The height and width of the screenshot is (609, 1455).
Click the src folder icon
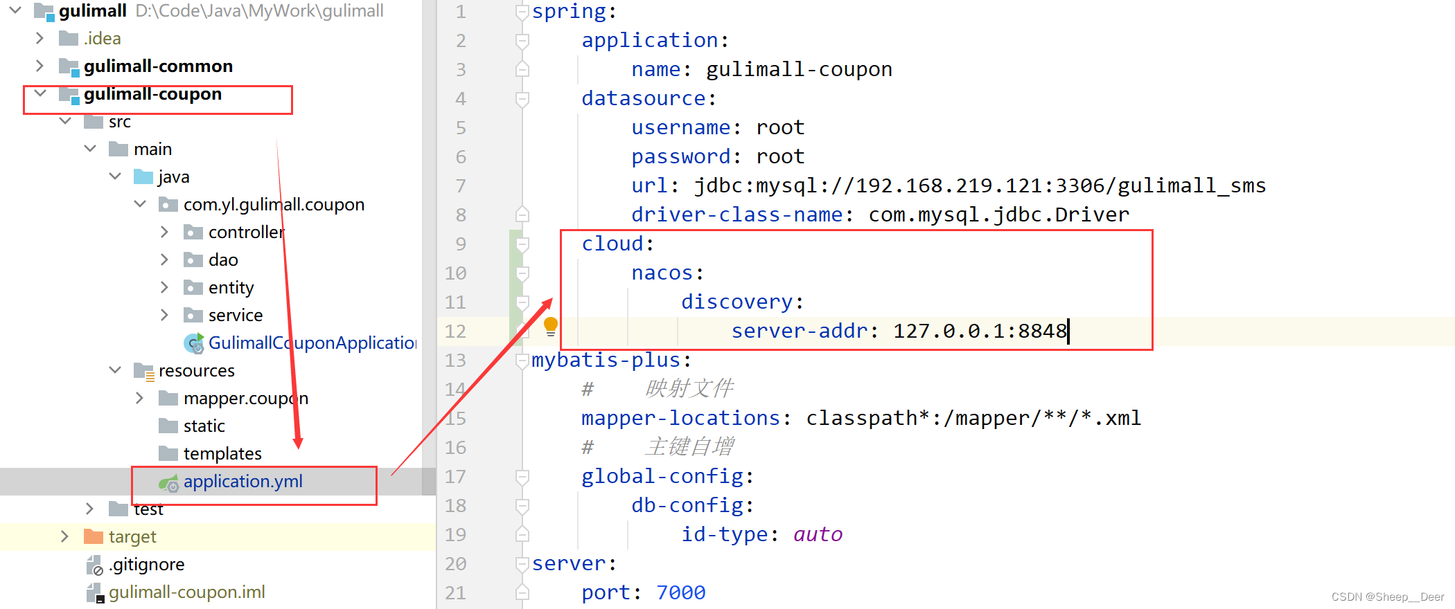[x=94, y=121]
